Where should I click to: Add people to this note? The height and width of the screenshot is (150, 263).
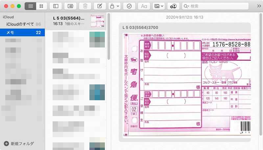click(x=173, y=6)
